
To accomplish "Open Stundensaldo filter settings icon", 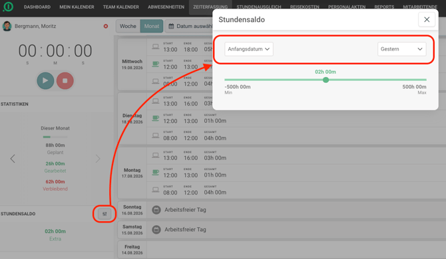I will [x=105, y=214].
